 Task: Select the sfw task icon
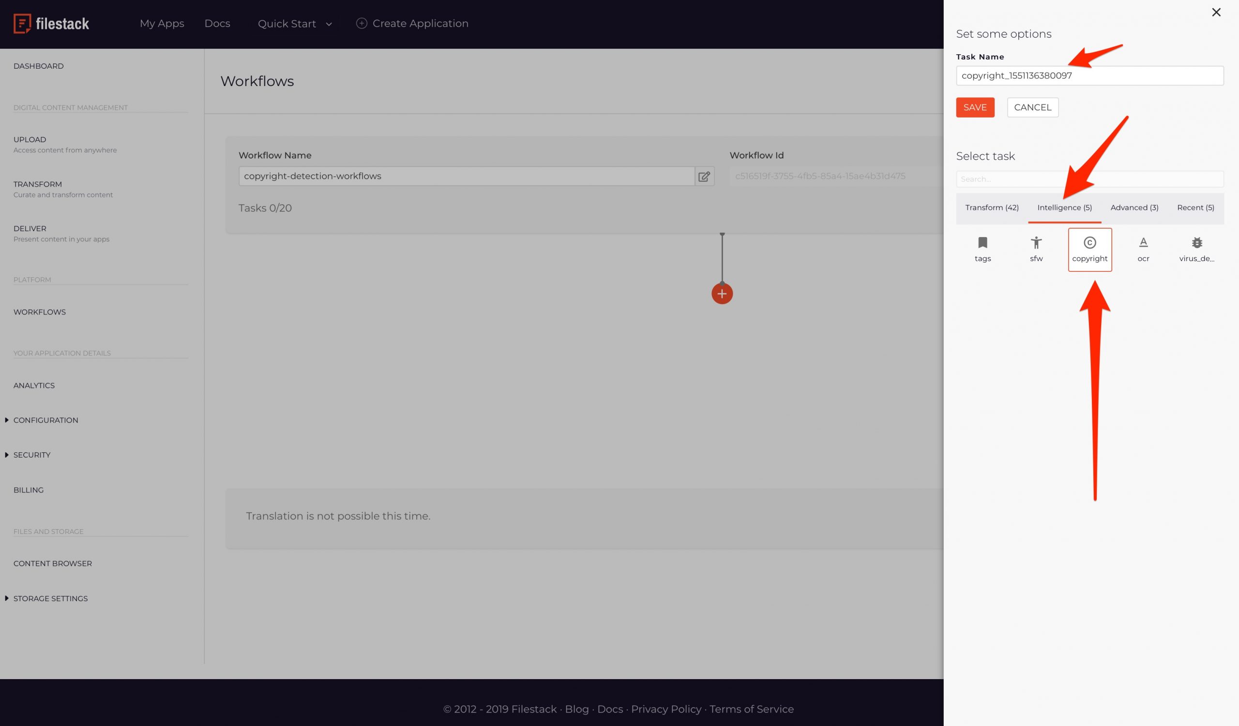point(1036,249)
